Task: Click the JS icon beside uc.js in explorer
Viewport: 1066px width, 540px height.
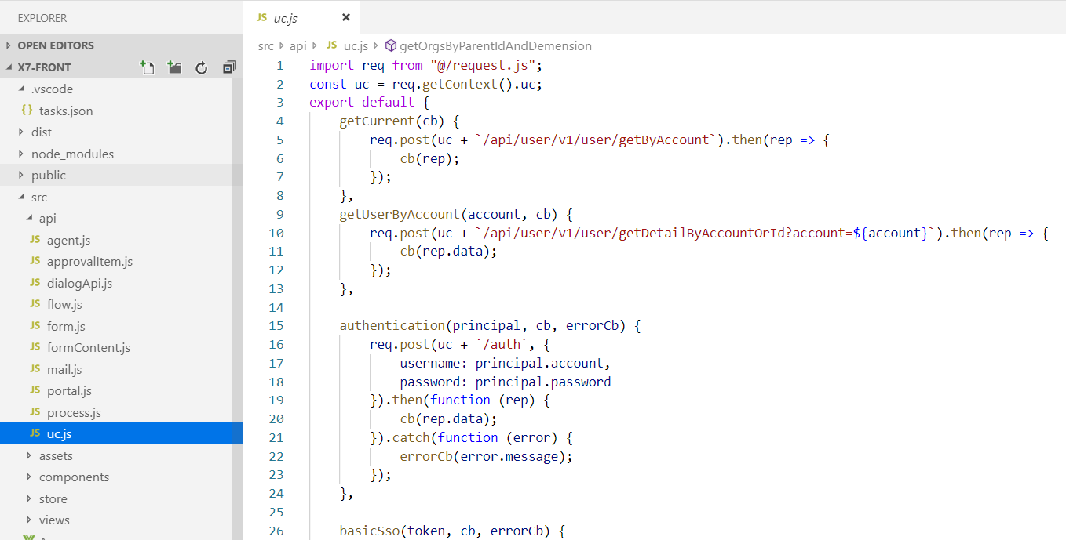Action: pos(35,433)
